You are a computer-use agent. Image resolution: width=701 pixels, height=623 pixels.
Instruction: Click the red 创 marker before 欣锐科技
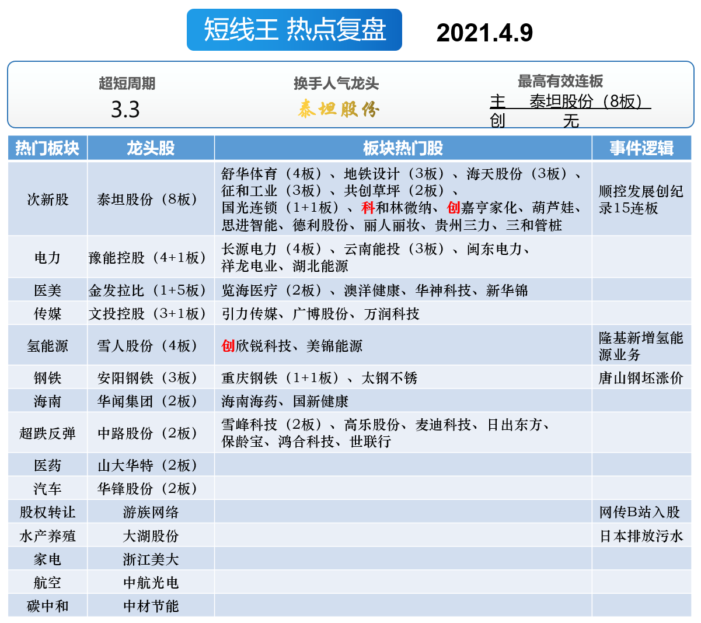[x=228, y=346]
